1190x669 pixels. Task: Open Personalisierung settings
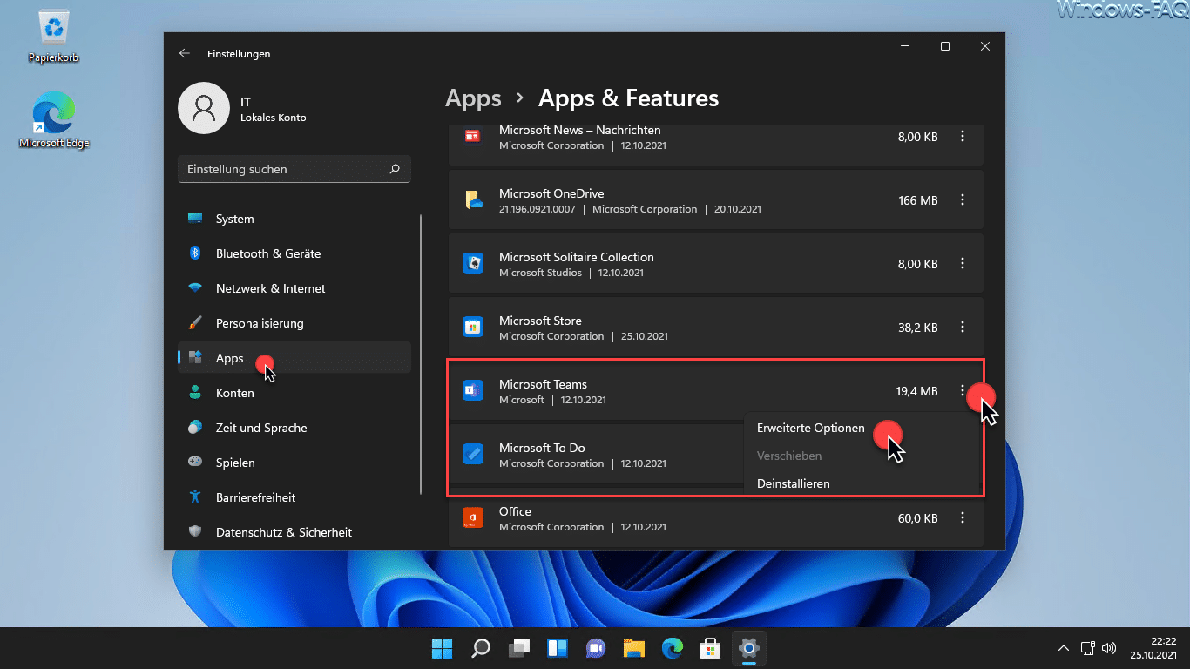[x=294, y=323]
